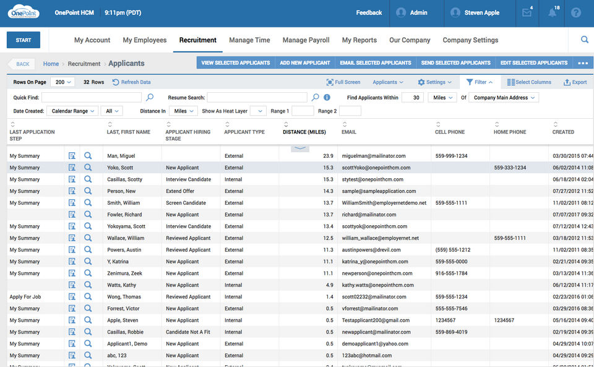Toggle the Filter panel

click(x=480, y=82)
